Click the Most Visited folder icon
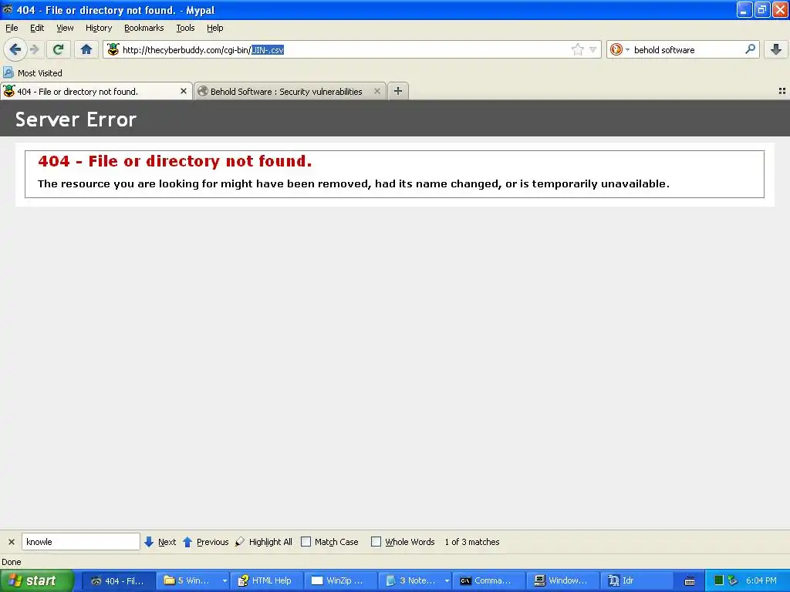This screenshot has width=790, height=592. (8, 73)
